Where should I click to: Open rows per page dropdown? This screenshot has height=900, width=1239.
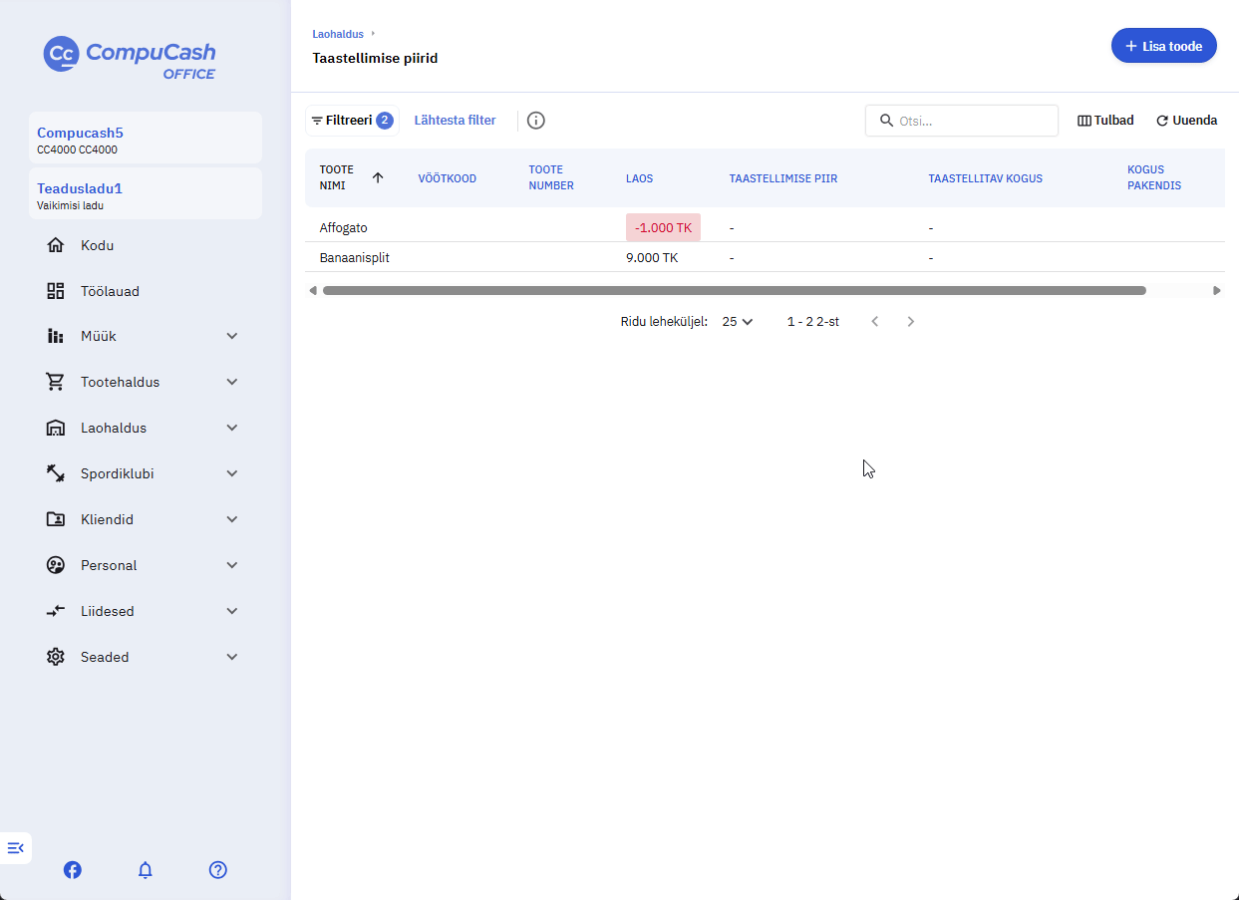[x=738, y=322]
